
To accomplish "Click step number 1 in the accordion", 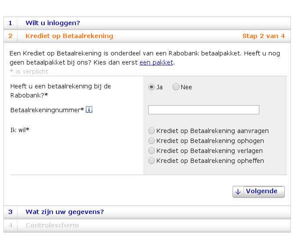I will click(x=10, y=23).
